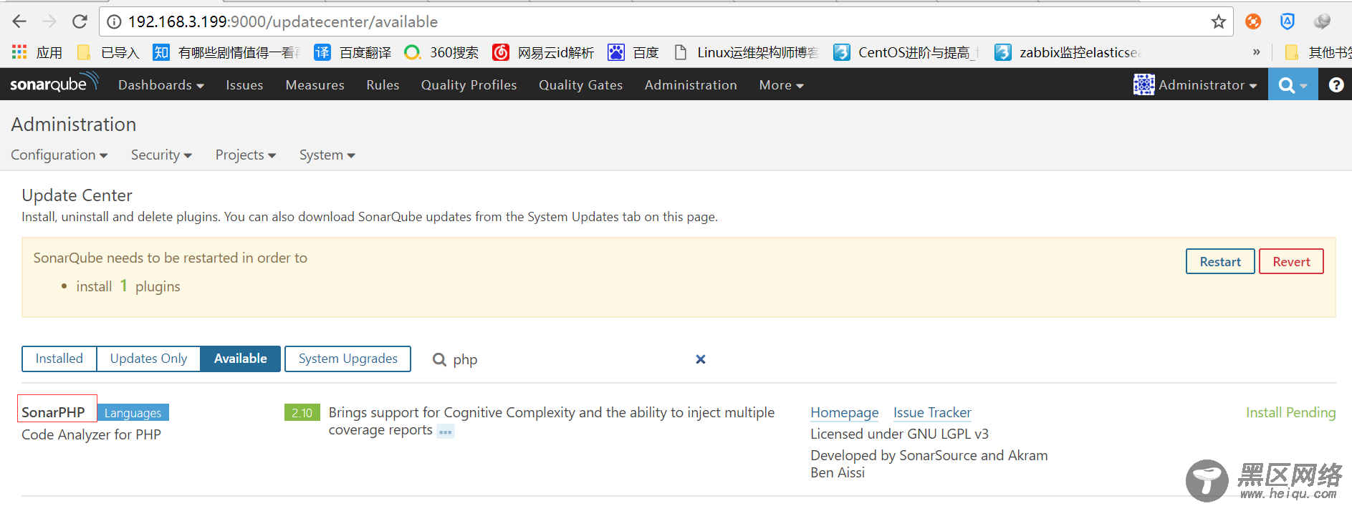Image resolution: width=1352 pixels, height=506 pixels.
Task: Open Quality Profiles in the top navigation
Action: [x=469, y=84]
